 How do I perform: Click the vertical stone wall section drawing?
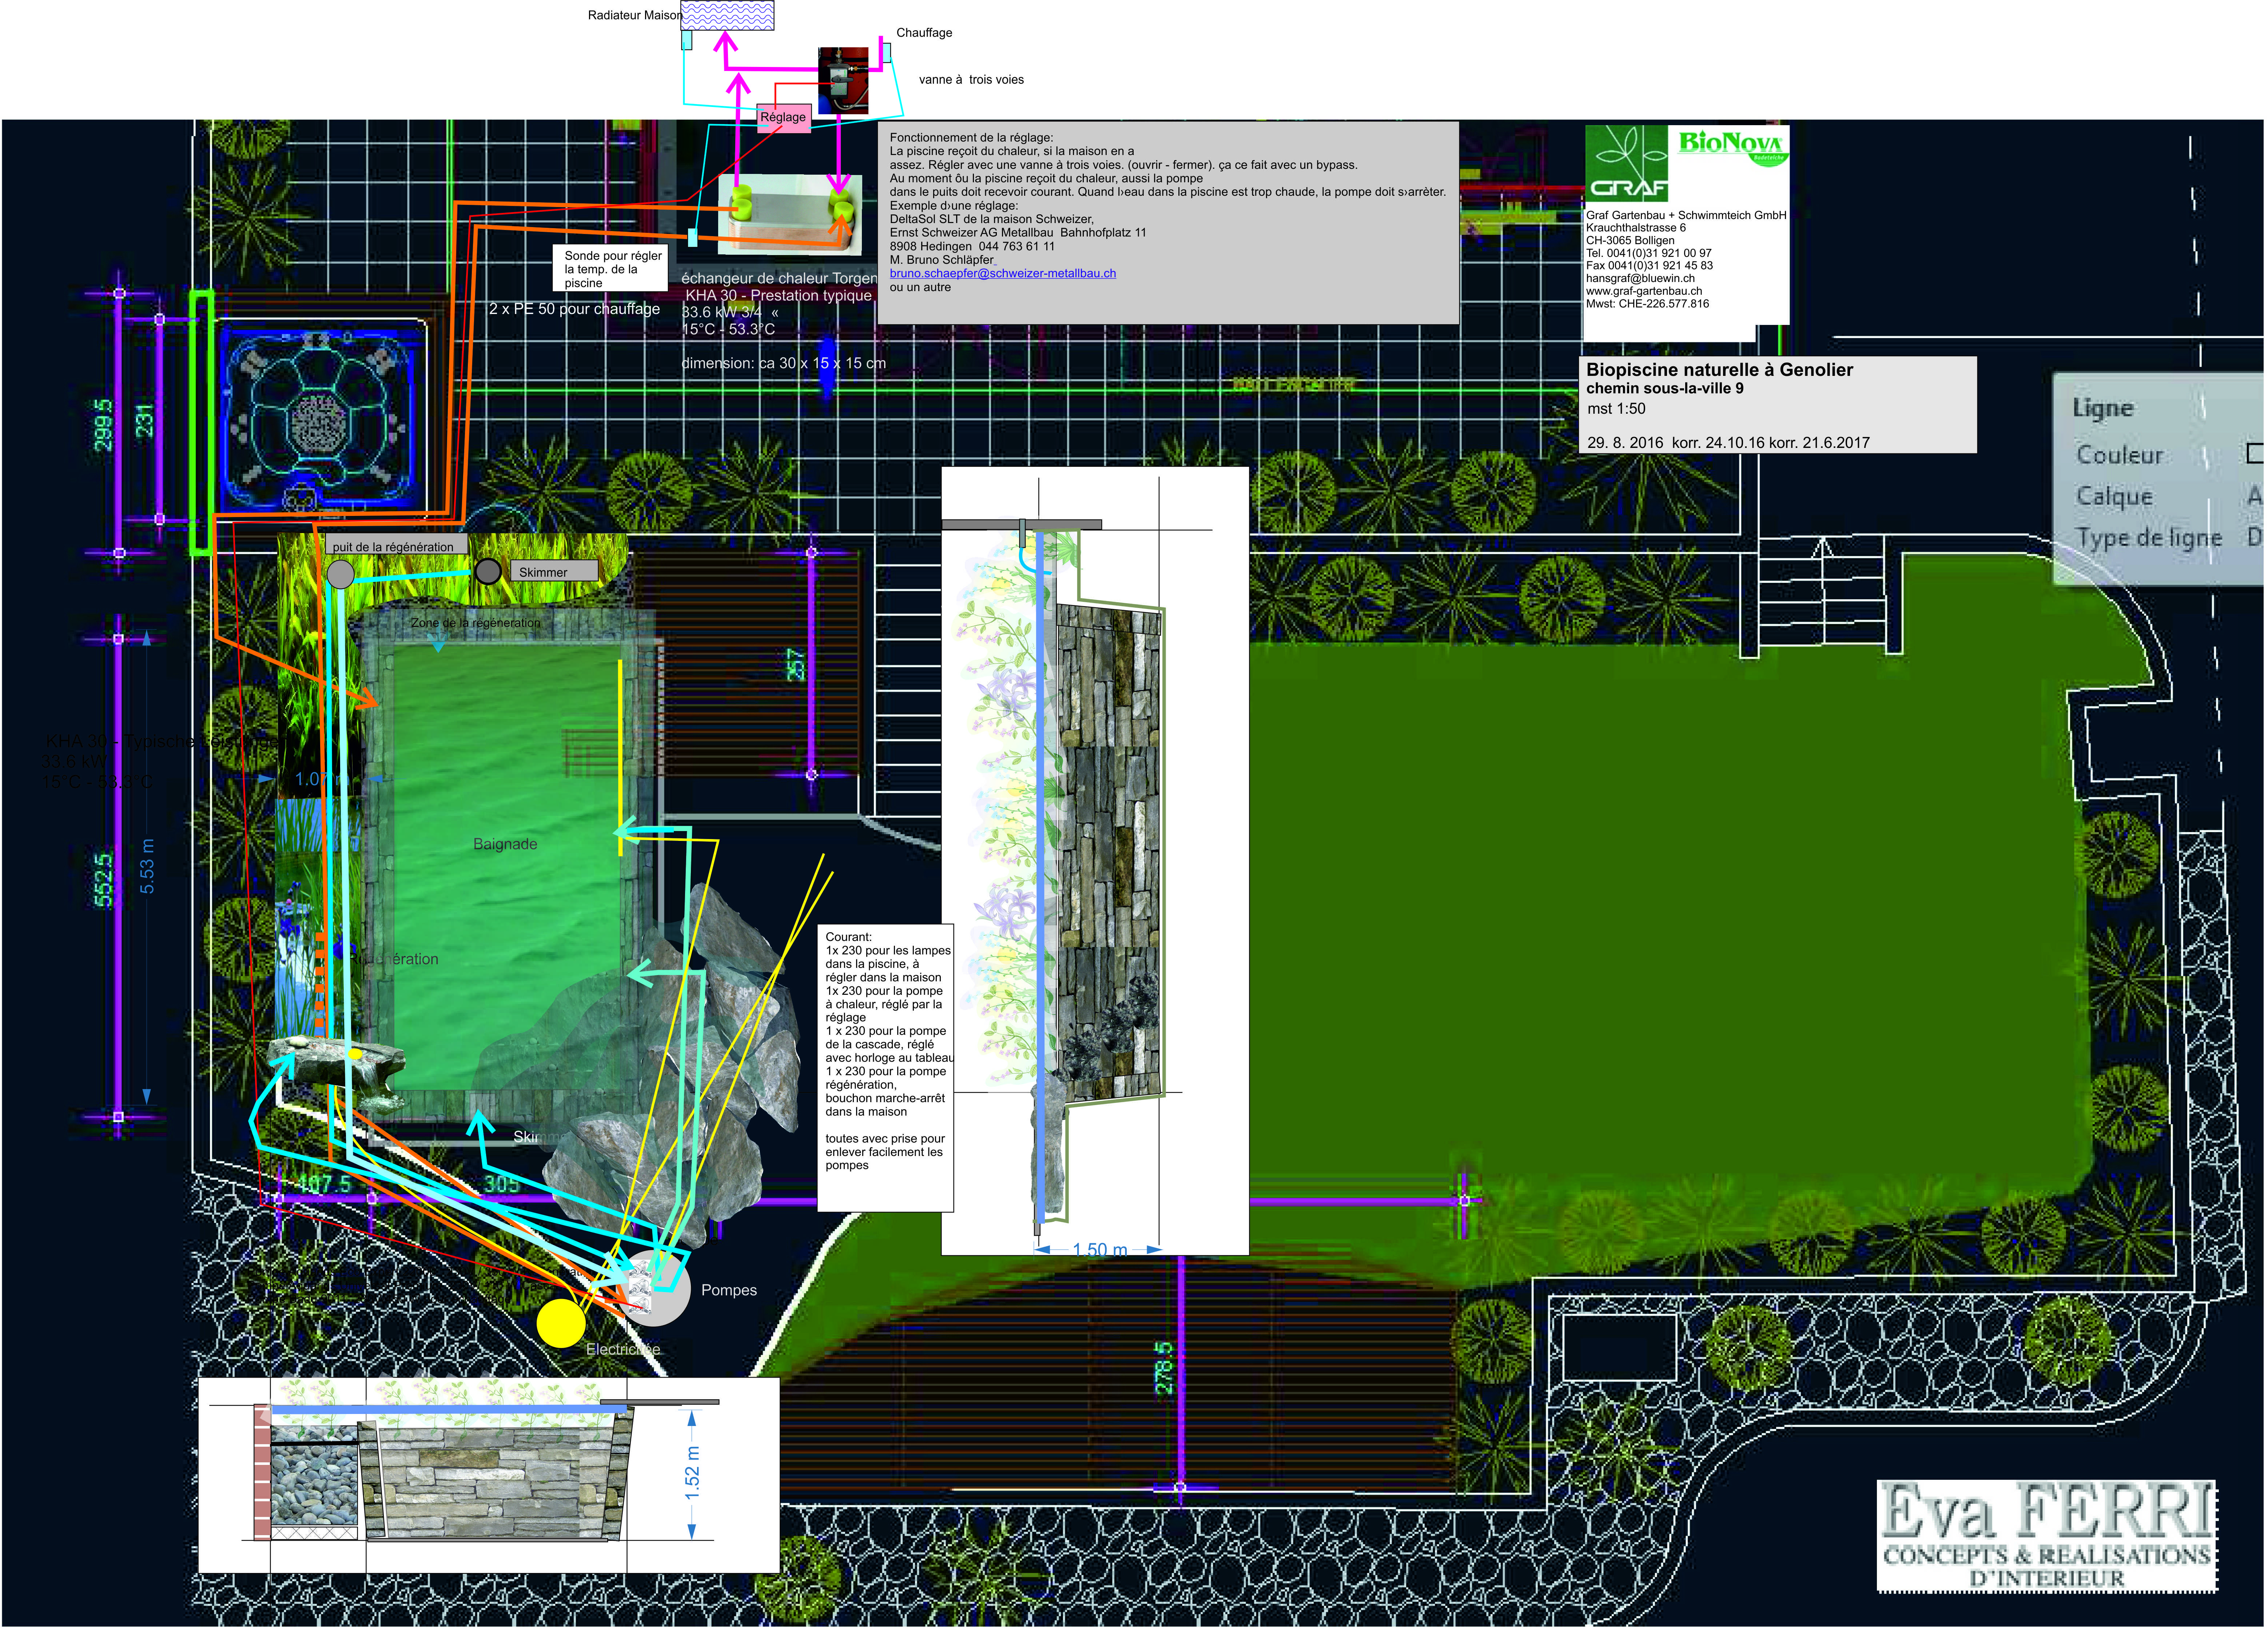tap(1095, 861)
